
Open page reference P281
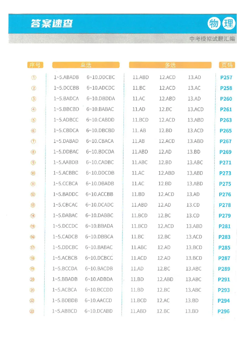[224, 226]
